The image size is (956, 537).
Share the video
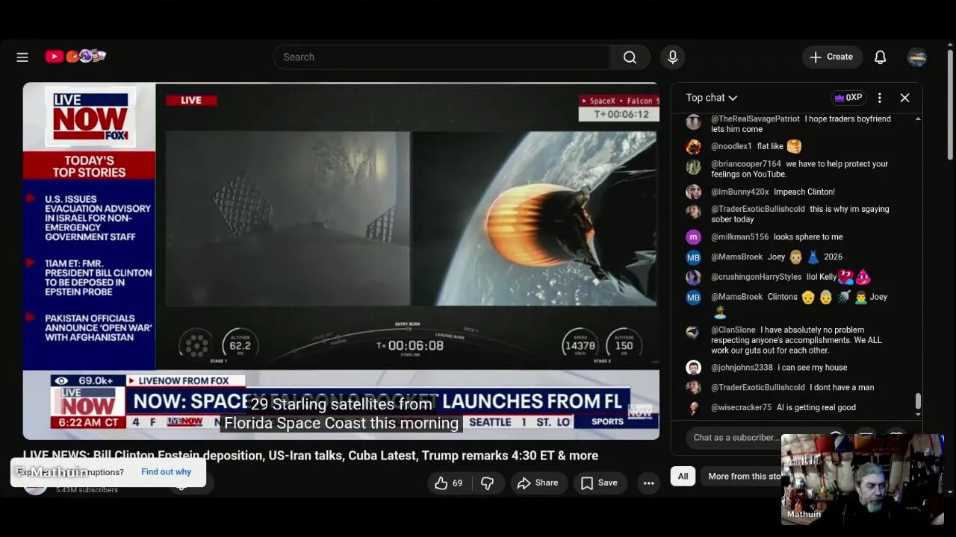(538, 483)
